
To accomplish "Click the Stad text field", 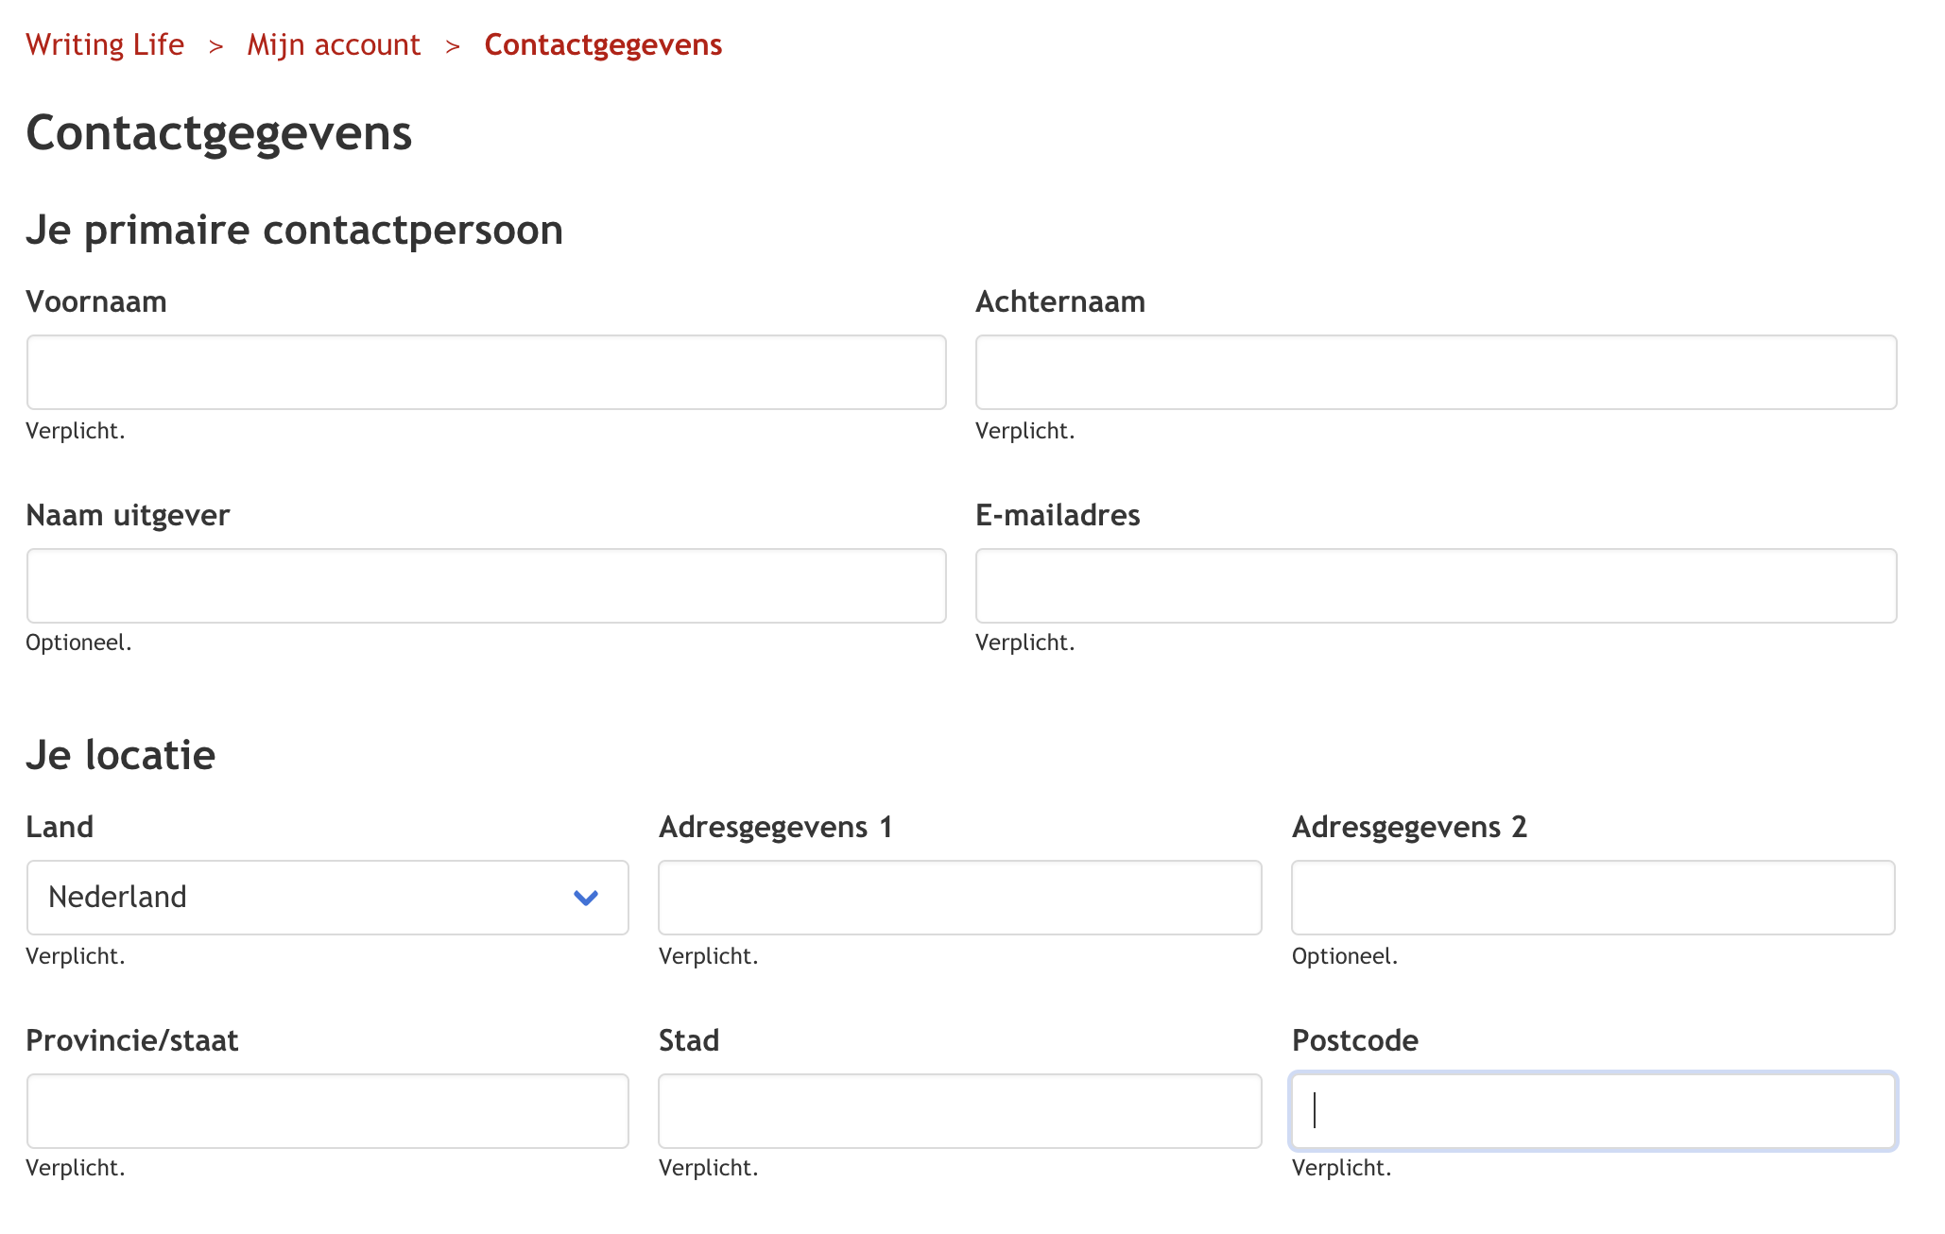I will [959, 1111].
